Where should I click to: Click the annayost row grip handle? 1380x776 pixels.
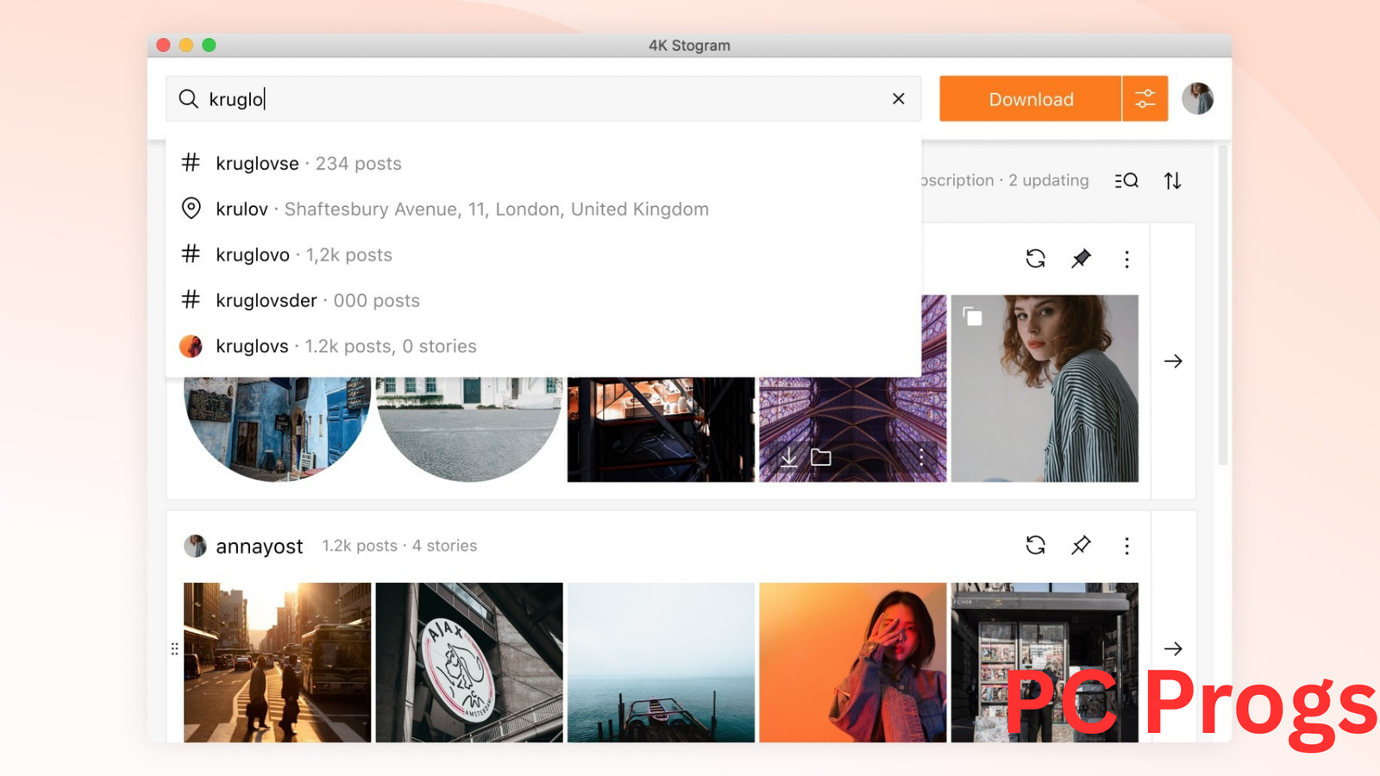(174, 648)
